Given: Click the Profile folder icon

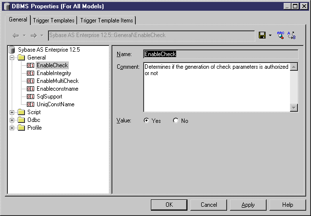Looking at the screenshot, I should (x=21, y=128).
